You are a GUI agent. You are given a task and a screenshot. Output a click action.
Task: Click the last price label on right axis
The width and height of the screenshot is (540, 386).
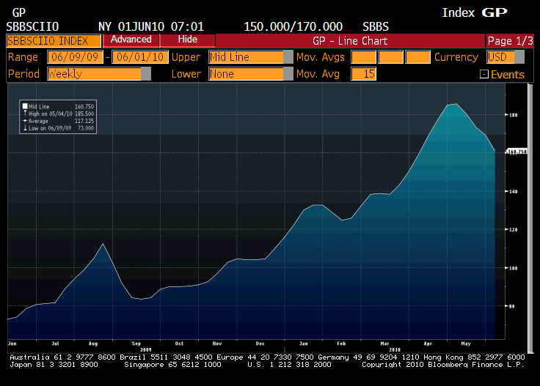coord(517,152)
